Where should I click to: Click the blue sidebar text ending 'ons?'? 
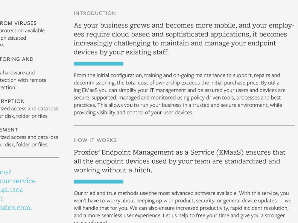coord(6,172)
